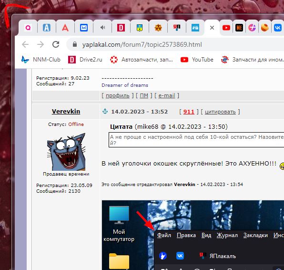
Task: Open the профиль link
Action: pos(118,95)
